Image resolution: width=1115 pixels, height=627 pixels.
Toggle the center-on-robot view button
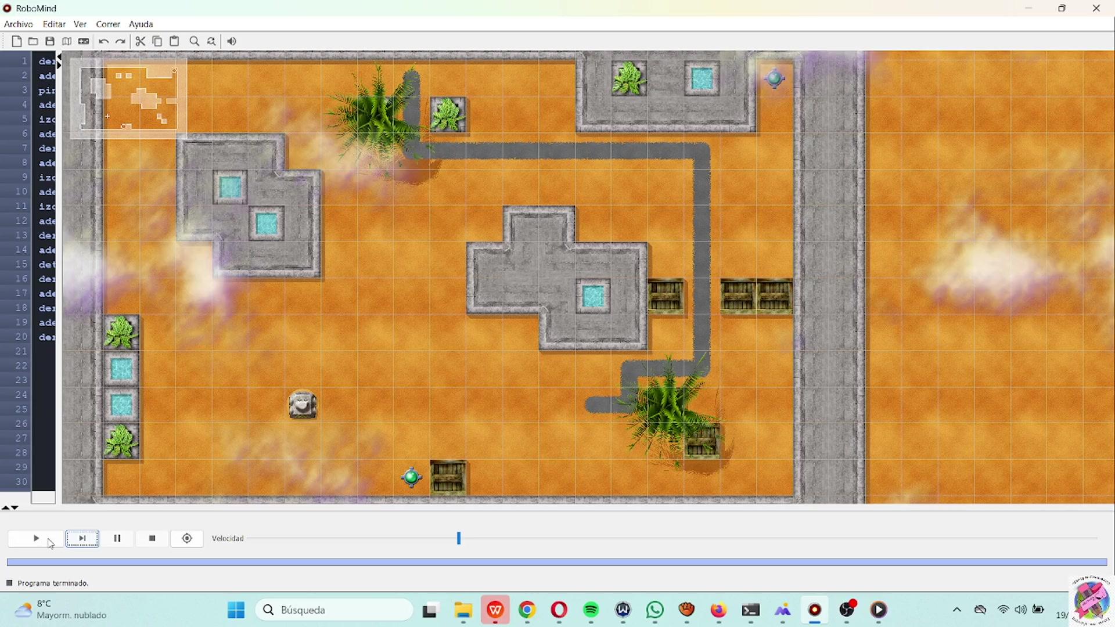click(x=187, y=538)
